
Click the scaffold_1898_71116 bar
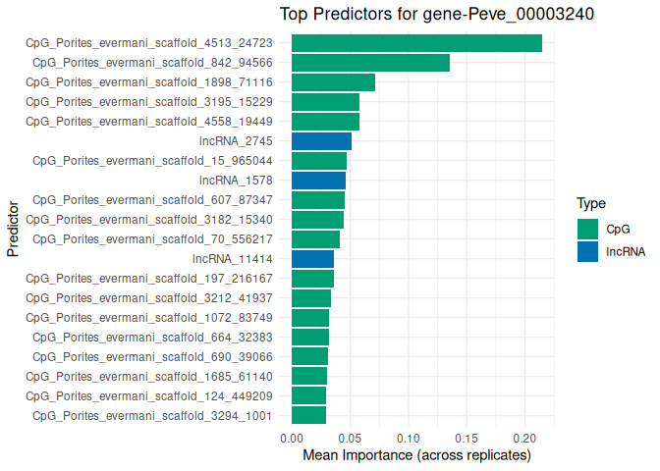333,82
